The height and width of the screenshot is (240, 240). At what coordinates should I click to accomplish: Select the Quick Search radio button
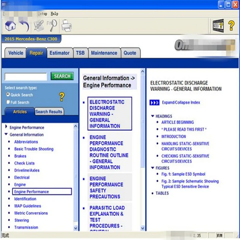click(x=8, y=94)
